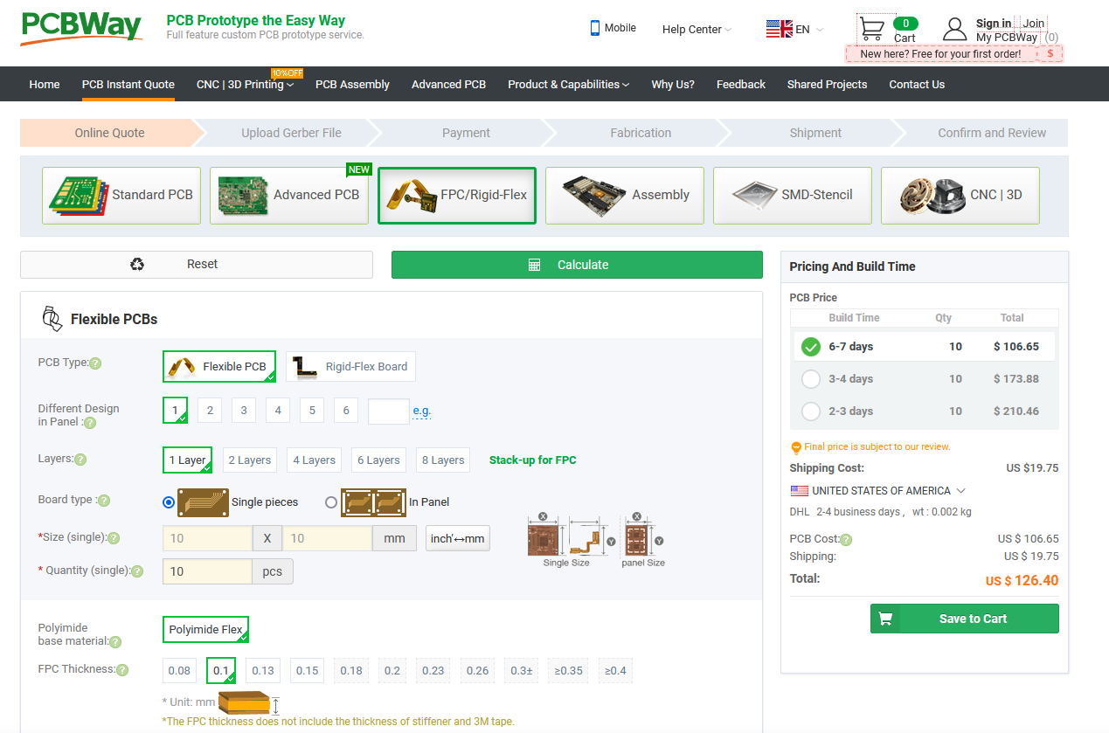Choose Rigid-Flex Board PCB type
Screen dimensions: 1109x733
coord(350,367)
